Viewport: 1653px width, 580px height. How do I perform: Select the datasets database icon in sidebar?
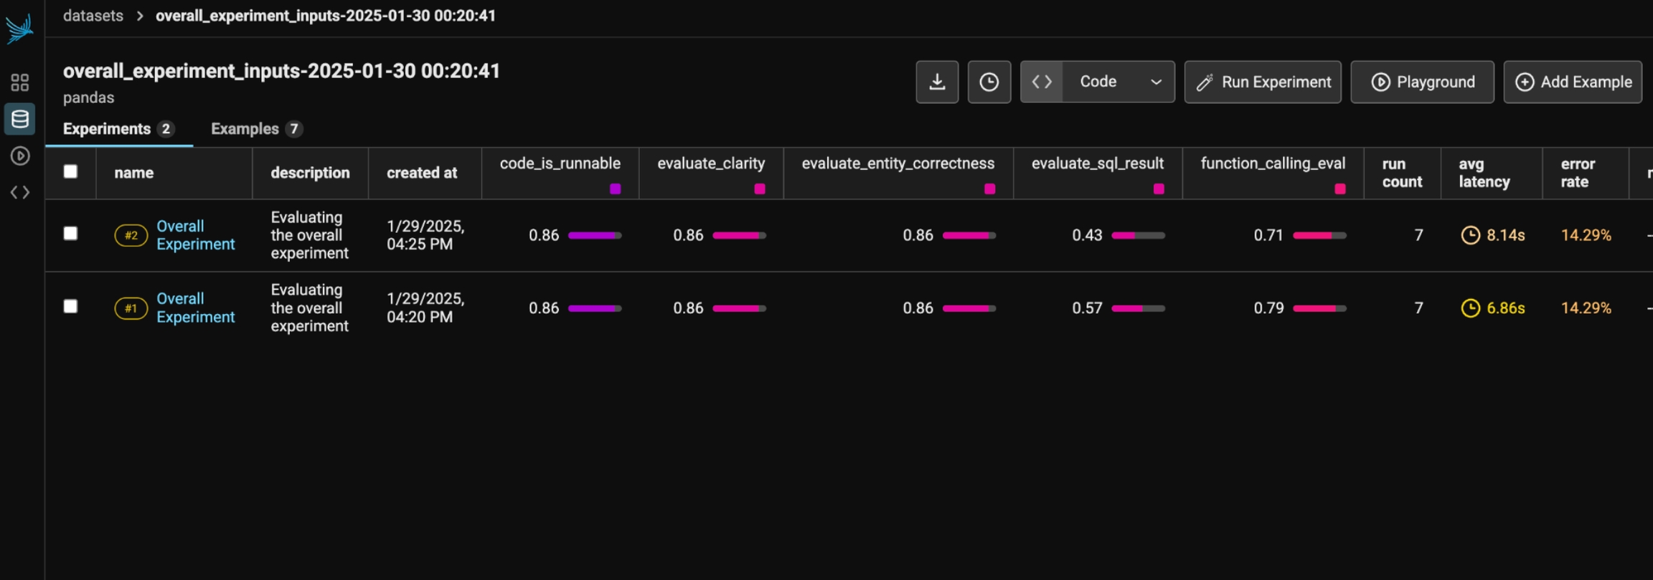(19, 119)
